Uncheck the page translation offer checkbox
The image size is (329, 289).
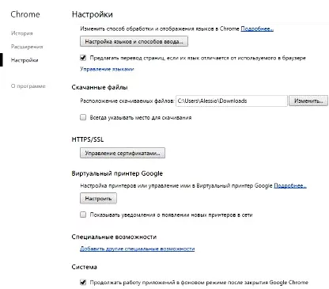point(83,58)
